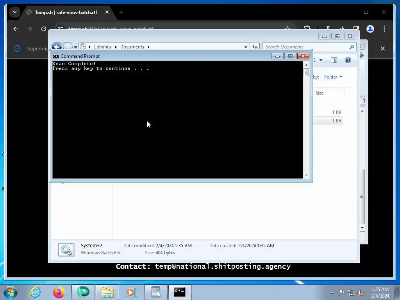Click Libraries in the Explorer address bar
Viewport: 400px width, 300px height.
(103, 47)
